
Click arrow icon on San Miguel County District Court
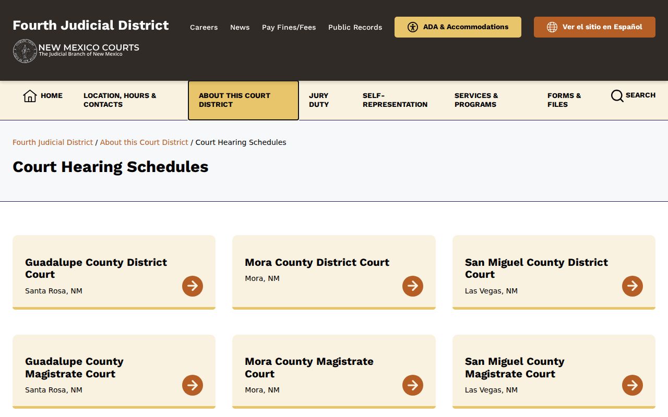pyautogui.click(x=633, y=286)
